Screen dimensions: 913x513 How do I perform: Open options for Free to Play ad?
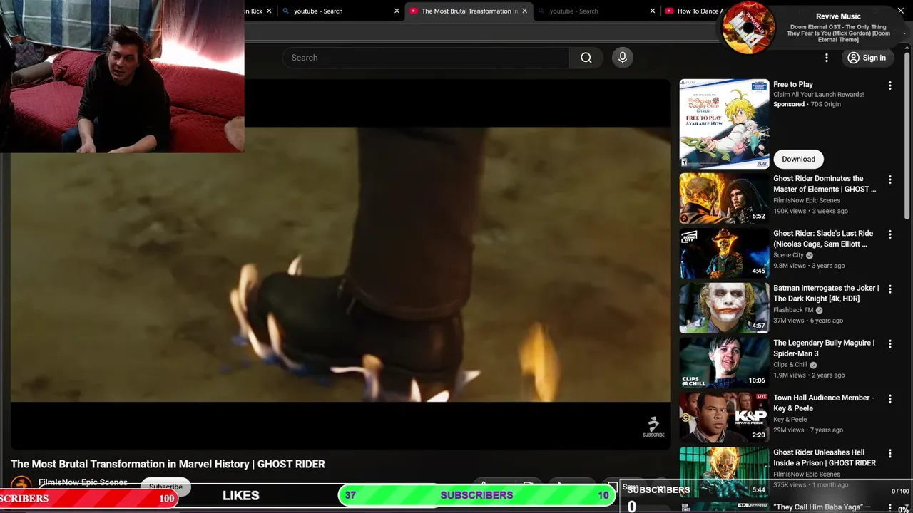(889, 85)
